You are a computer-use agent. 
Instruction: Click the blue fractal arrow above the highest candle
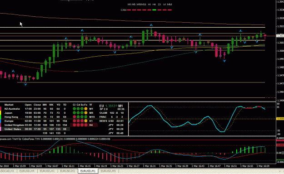coord(151,25)
